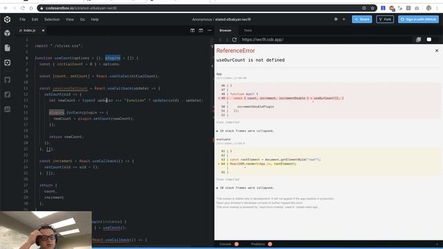Bookmark the page with the star icon

click(x=372, y=8)
